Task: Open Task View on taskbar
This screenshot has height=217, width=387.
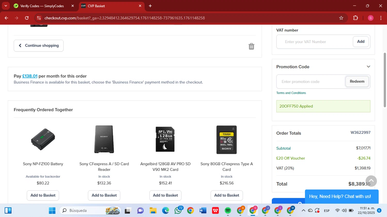Action: coord(128,211)
